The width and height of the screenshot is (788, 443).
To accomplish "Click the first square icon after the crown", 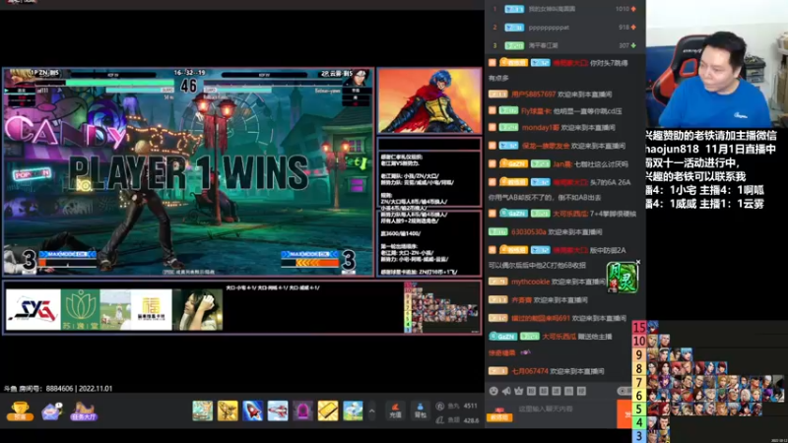I will [531, 391].
